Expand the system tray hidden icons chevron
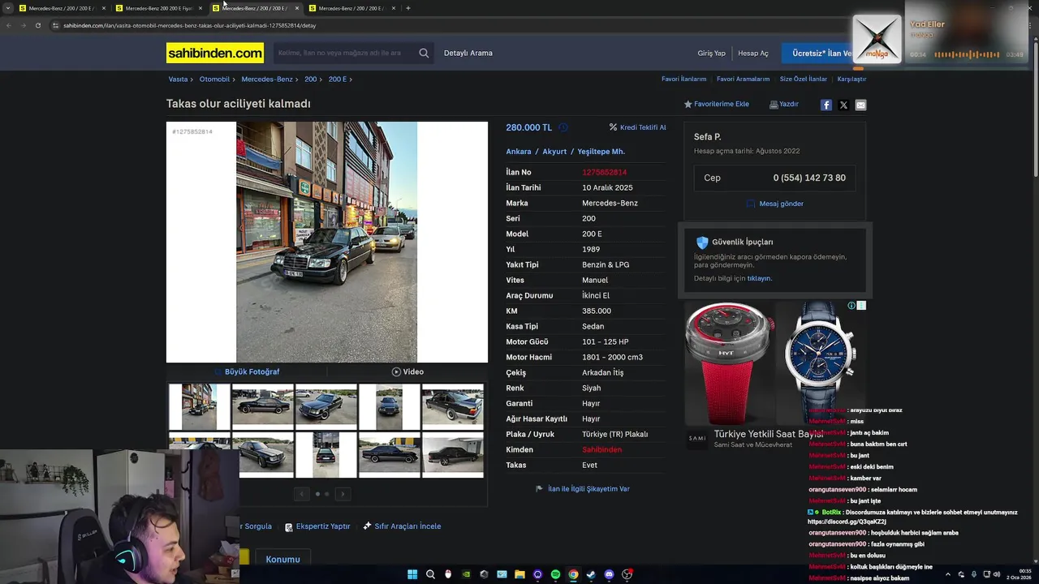Viewport: 1039px width, 584px height. click(x=947, y=574)
